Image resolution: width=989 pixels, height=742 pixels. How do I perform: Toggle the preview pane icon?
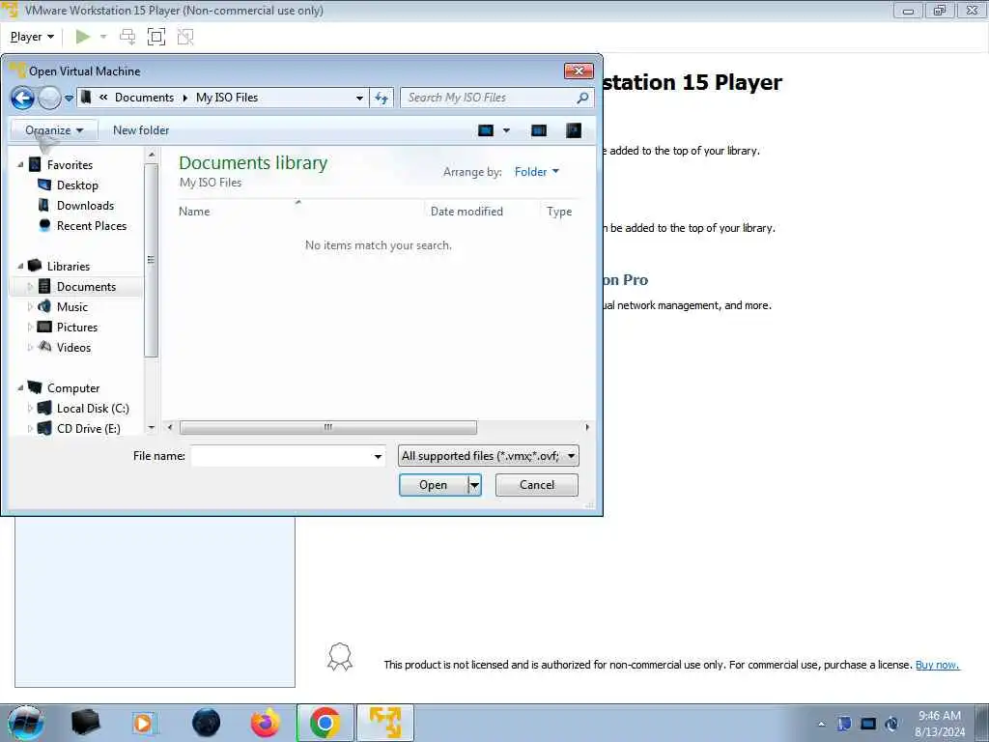(539, 130)
